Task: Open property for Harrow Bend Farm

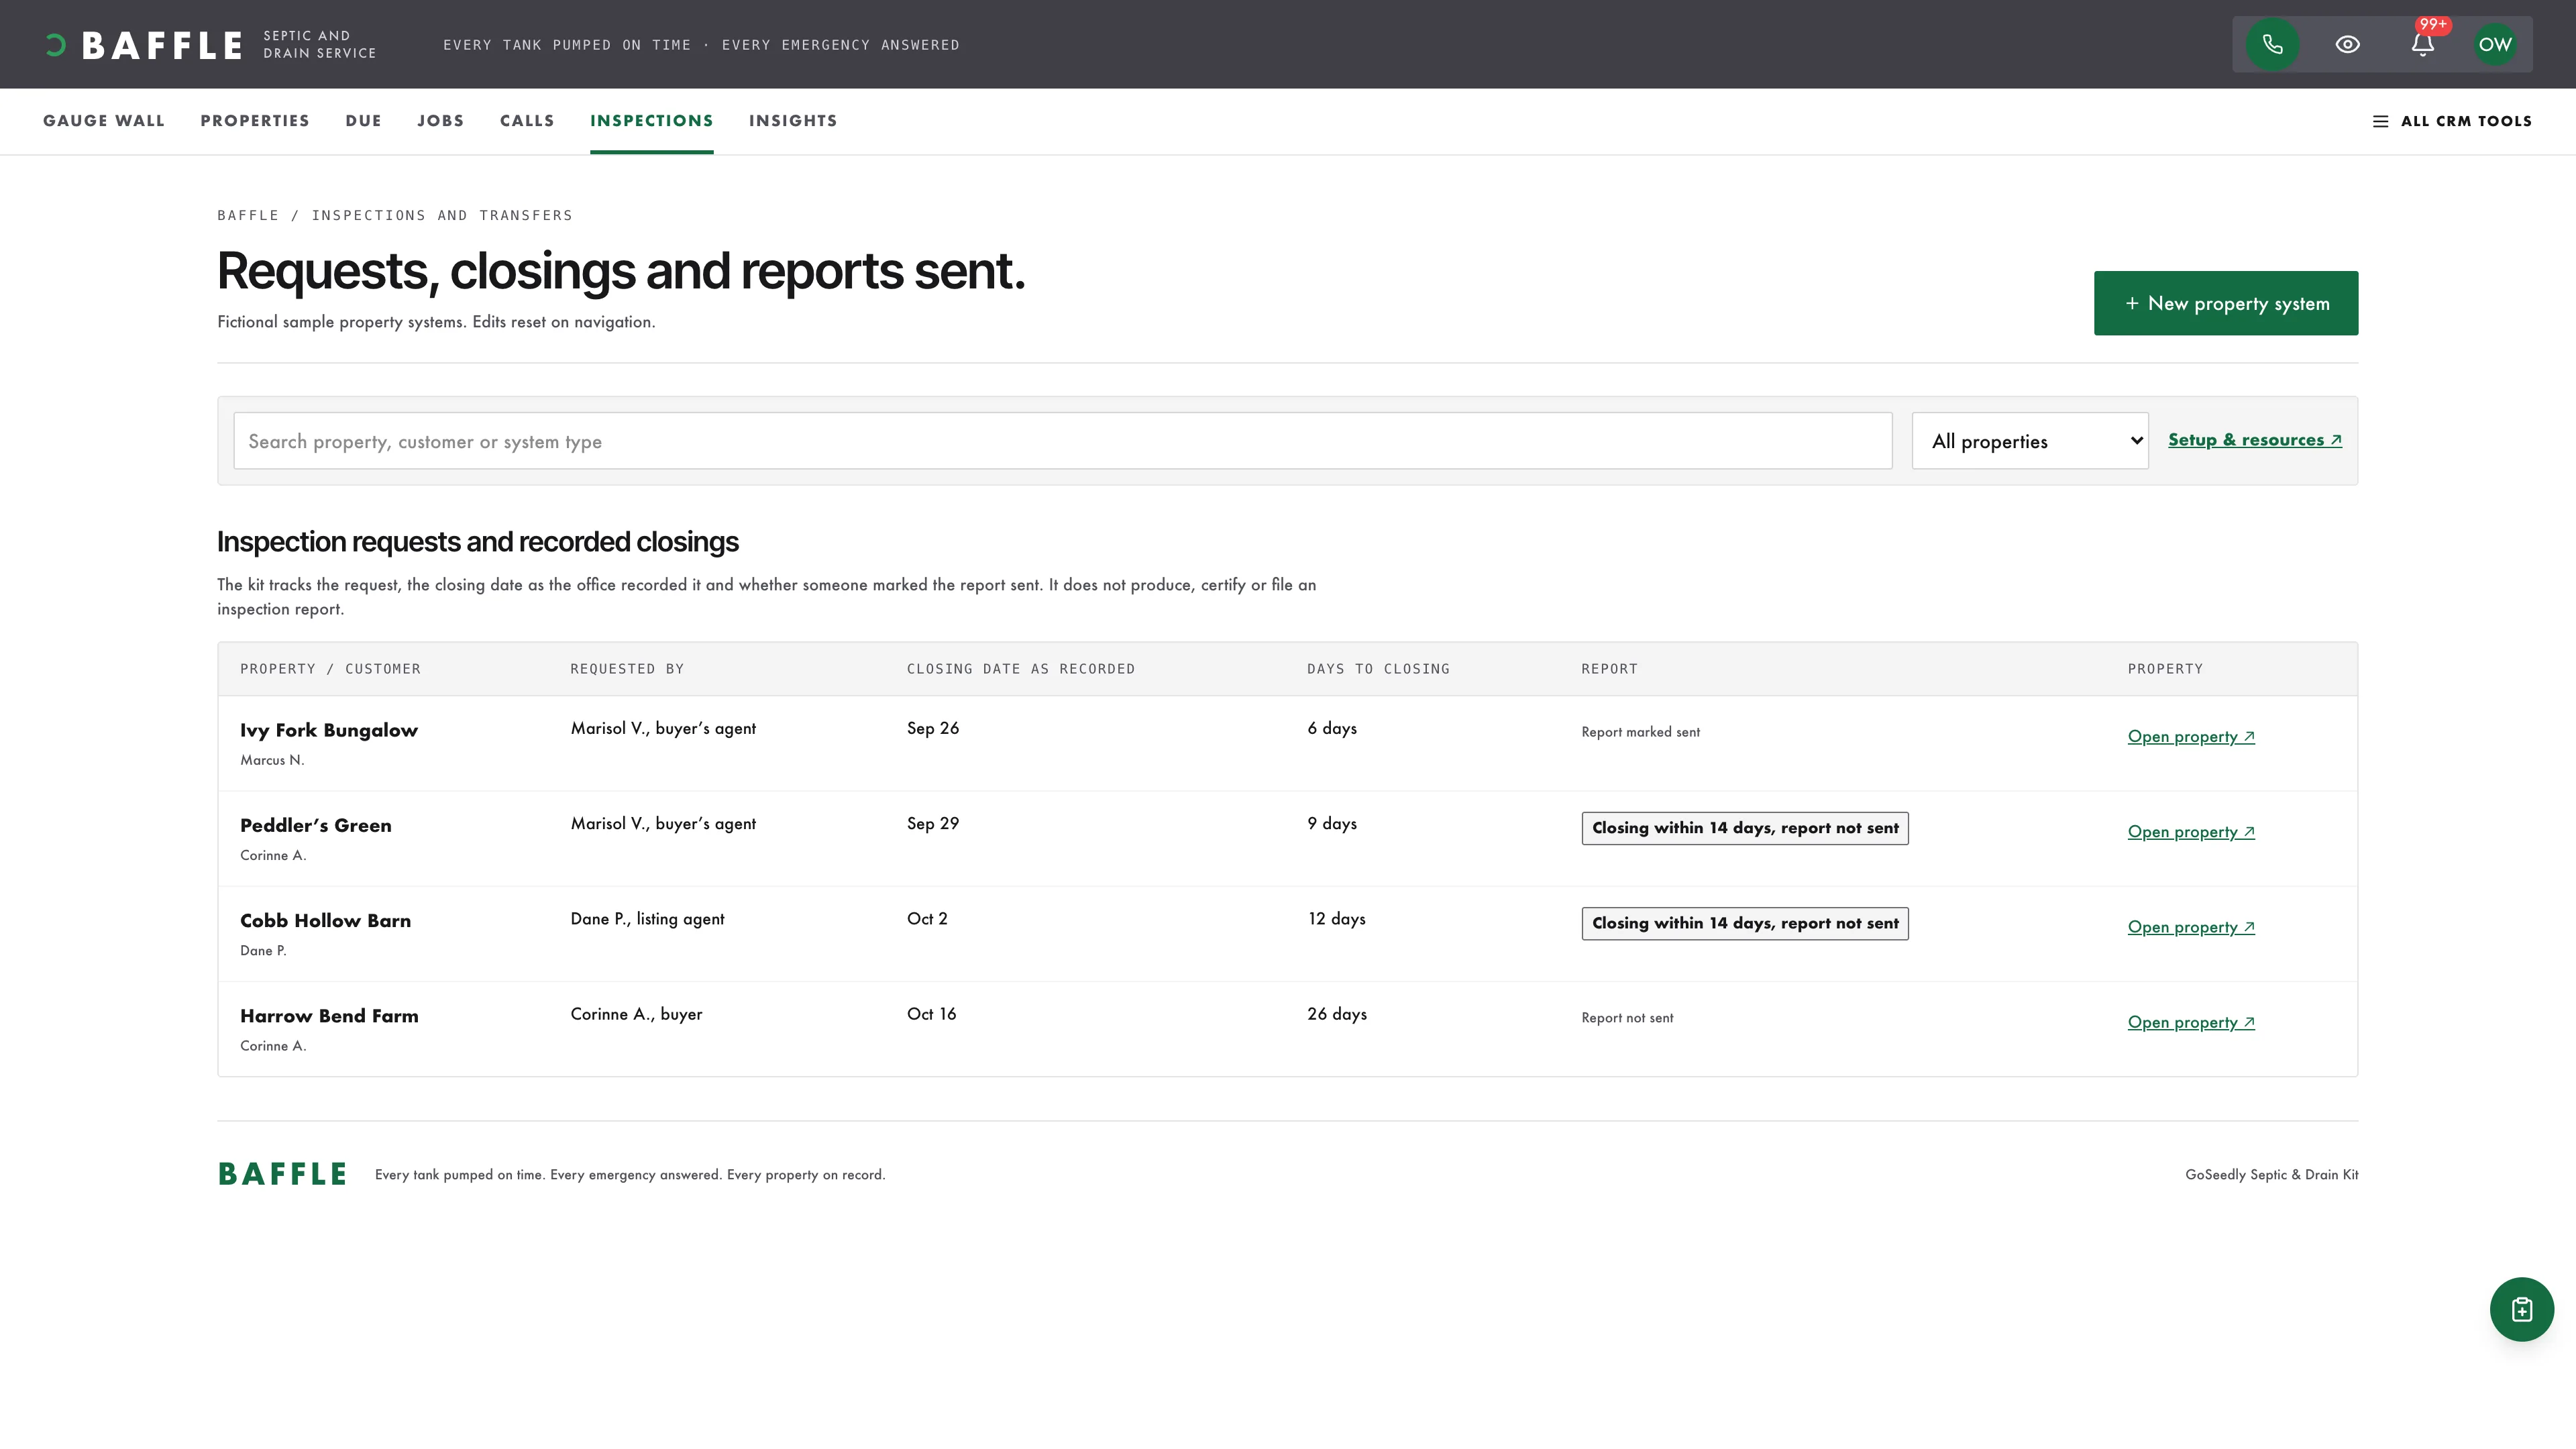Action: click(2191, 1022)
